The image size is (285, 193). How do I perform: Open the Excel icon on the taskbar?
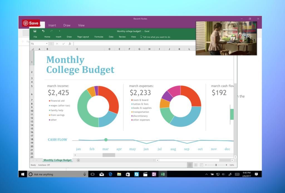tap(163, 174)
